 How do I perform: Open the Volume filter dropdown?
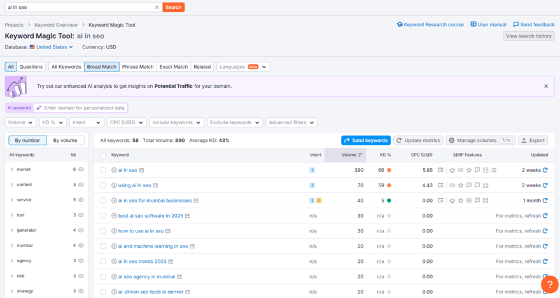[x=20, y=122]
